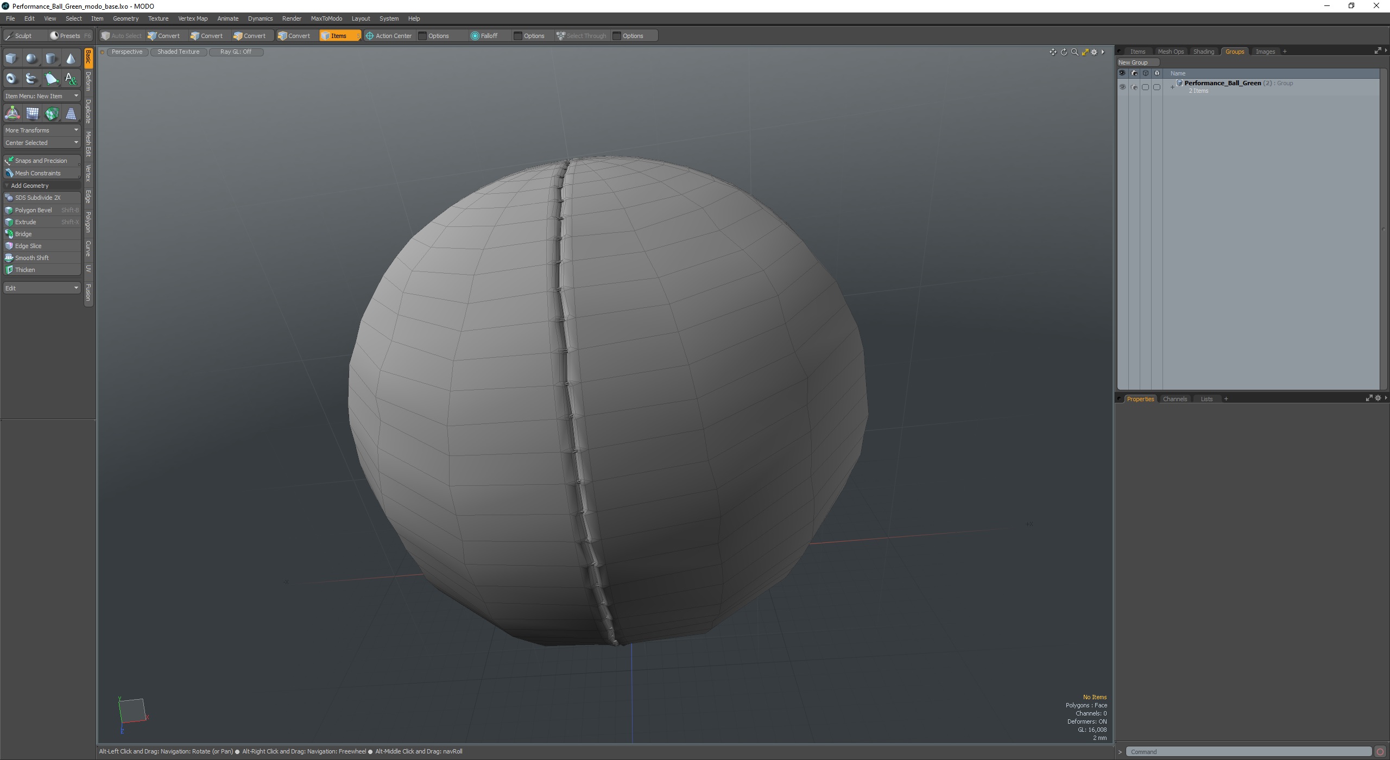Switch to the Mesh Ops tab
This screenshot has width=1390, height=760.
pyautogui.click(x=1171, y=52)
